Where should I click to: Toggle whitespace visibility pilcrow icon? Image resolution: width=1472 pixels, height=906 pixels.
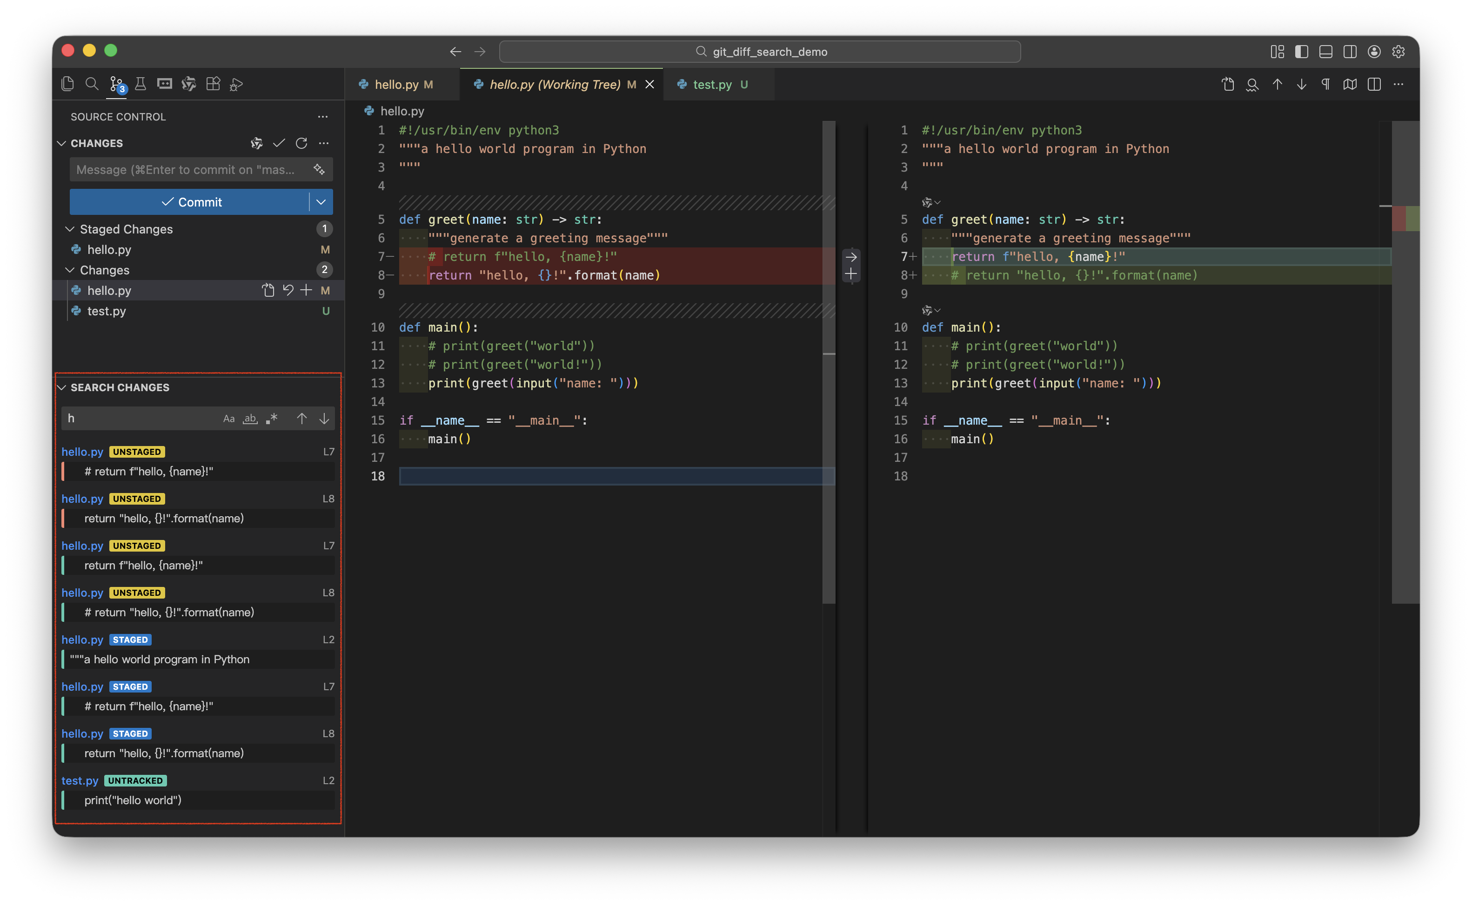(x=1325, y=85)
